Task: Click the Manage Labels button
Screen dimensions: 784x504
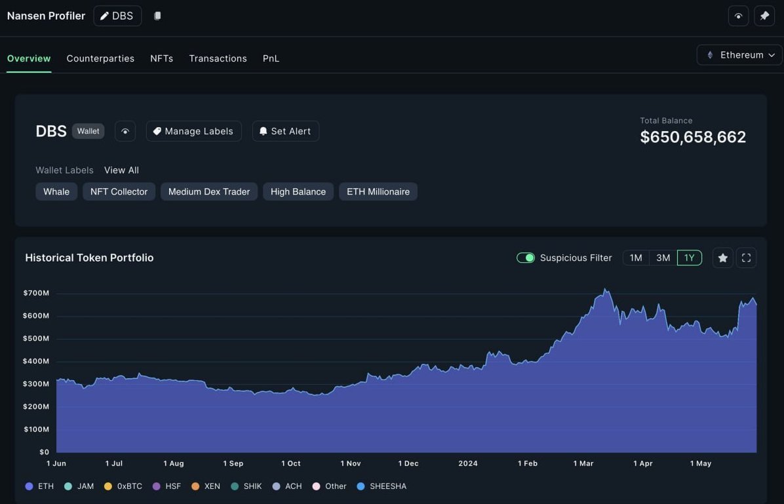Action: 193,131
